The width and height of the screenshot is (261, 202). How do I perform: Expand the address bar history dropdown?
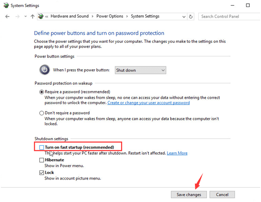(182, 17)
